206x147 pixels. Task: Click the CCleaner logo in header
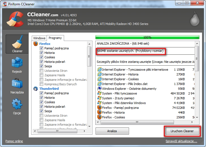point(15,19)
